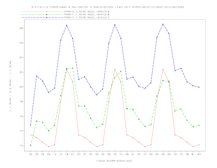Click x-axis tick label 30
Viewport: 217px width, 168px height.
coord(91,154)
